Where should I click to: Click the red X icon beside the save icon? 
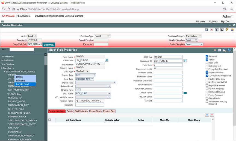212,30
